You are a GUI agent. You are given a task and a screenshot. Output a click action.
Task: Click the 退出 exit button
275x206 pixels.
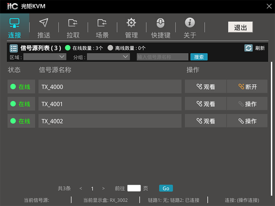point(240,27)
